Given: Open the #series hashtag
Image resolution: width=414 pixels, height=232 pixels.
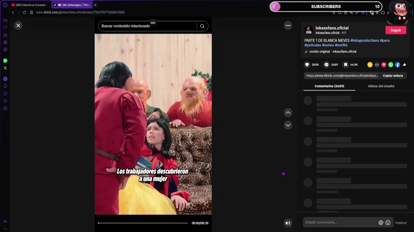Looking at the screenshot, I should click(328, 45).
